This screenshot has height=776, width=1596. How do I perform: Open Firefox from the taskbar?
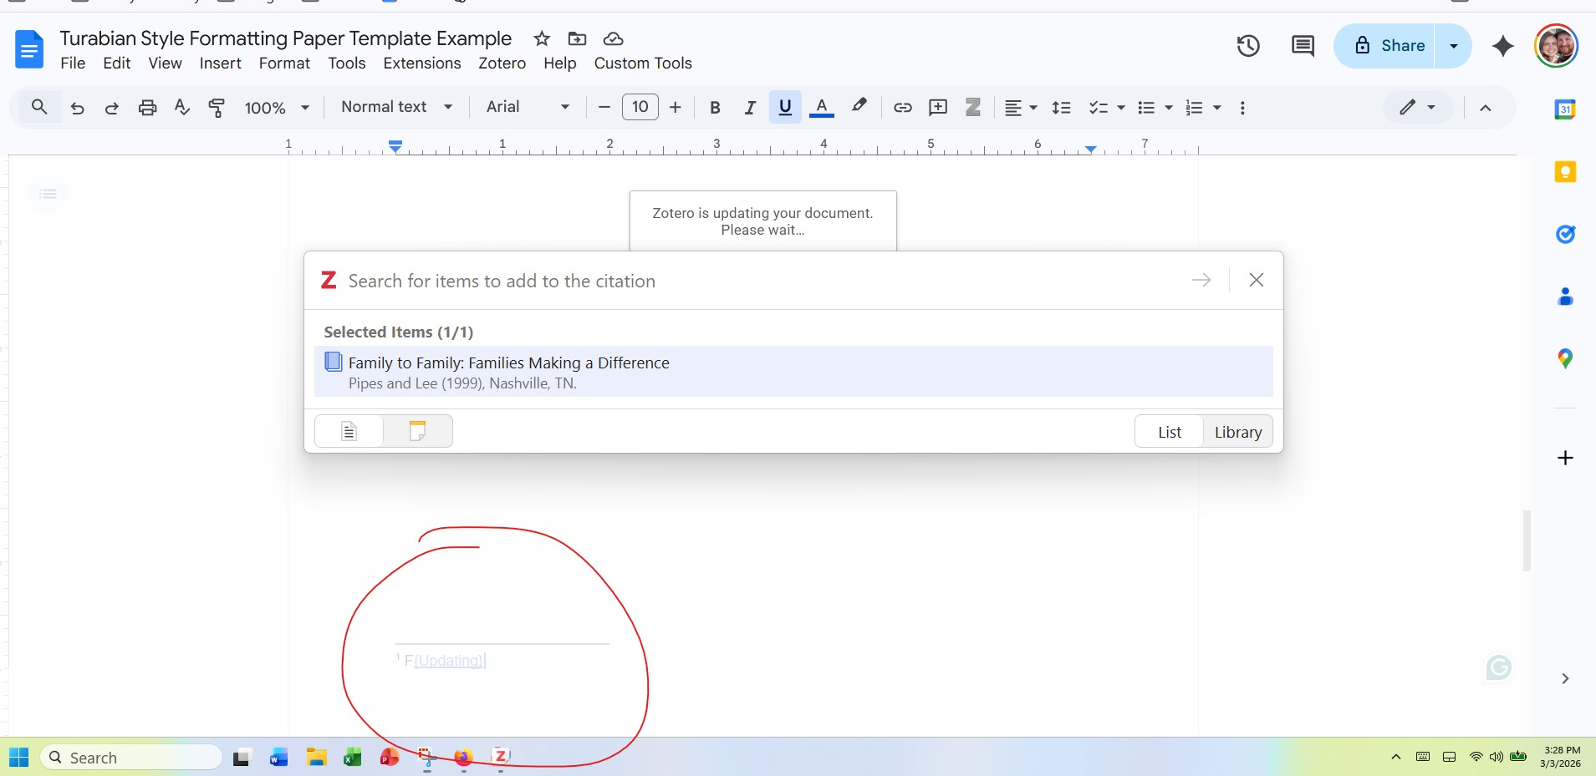[463, 757]
